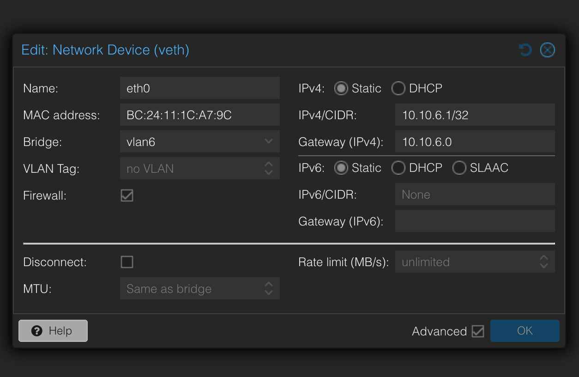Screen dimensions: 579x377
Task: Click the IPv4/CIDR field
Action: pos(475,115)
